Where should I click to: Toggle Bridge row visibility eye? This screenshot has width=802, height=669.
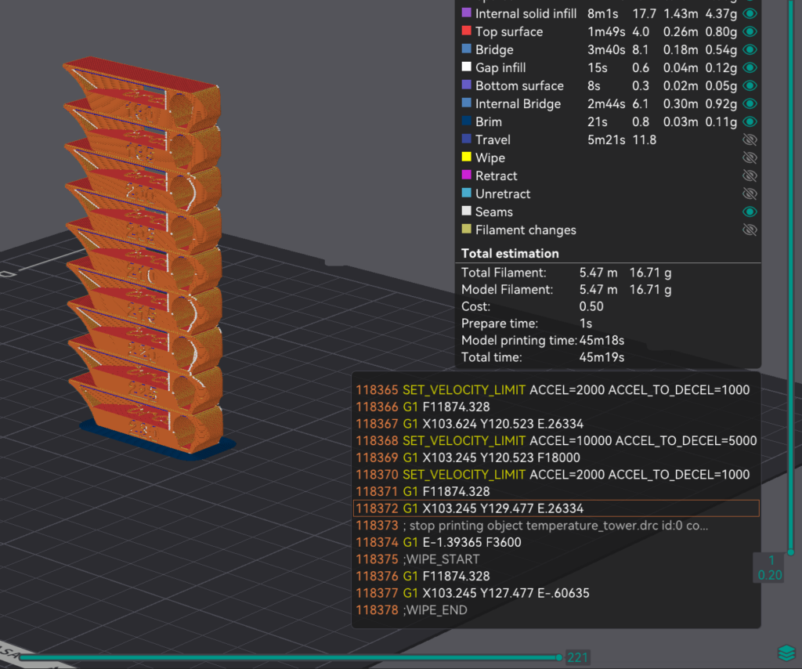[x=750, y=49]
